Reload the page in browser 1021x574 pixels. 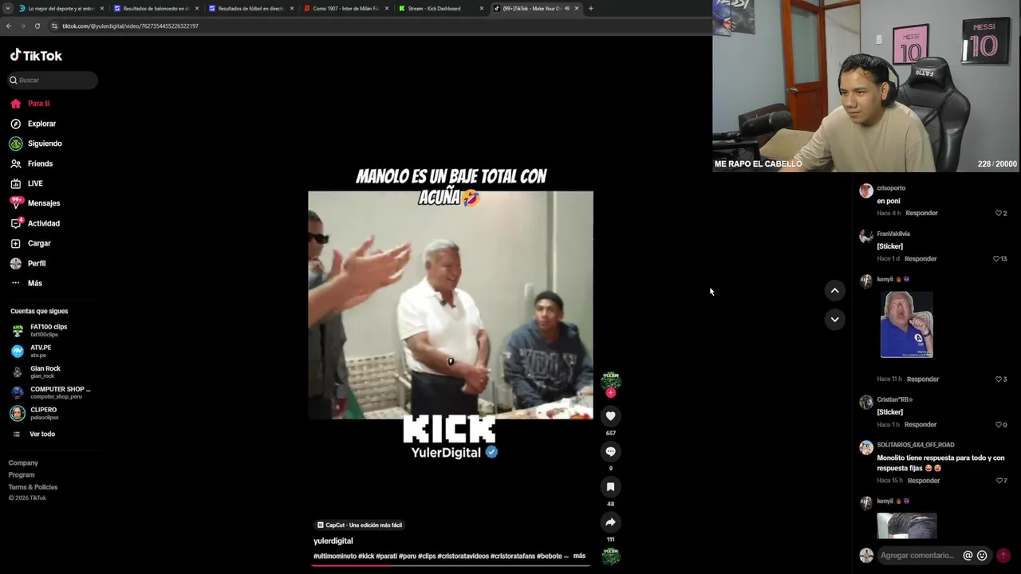(37, 26)
